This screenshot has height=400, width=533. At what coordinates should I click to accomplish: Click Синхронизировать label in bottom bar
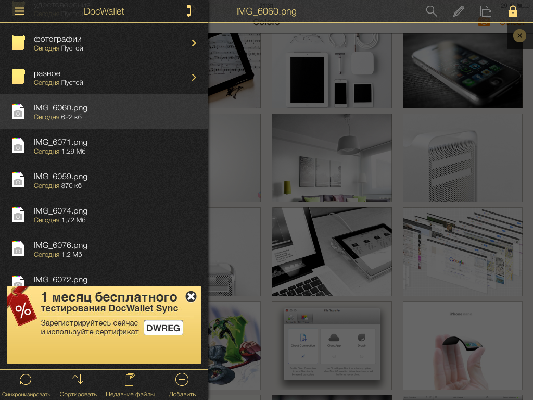[26, 395]
